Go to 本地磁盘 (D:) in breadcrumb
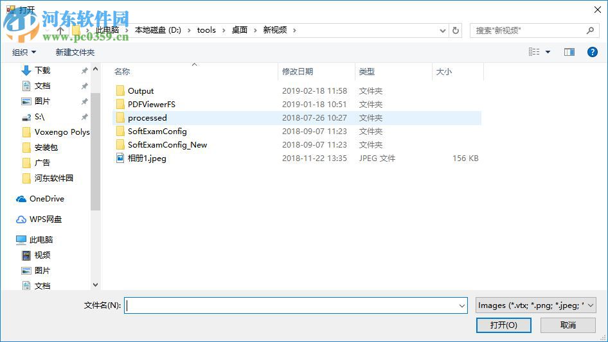 (x=158, y=30)
